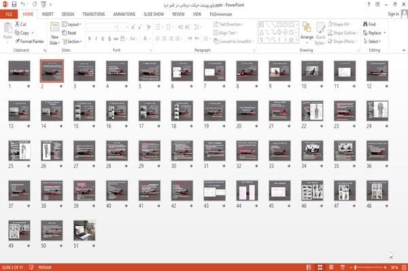Switch to the DESIGN tab

68,14
